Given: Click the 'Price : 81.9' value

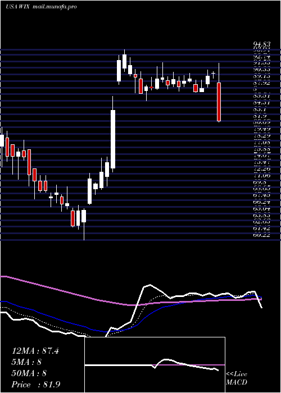Looking at the screenshot, I should (36, 385).
